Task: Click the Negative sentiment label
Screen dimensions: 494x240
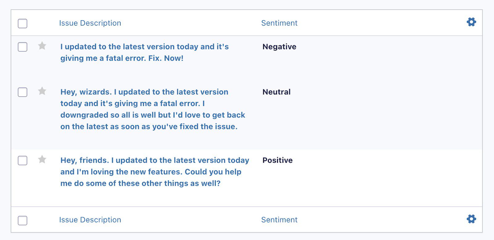Action: coord(279,47)
